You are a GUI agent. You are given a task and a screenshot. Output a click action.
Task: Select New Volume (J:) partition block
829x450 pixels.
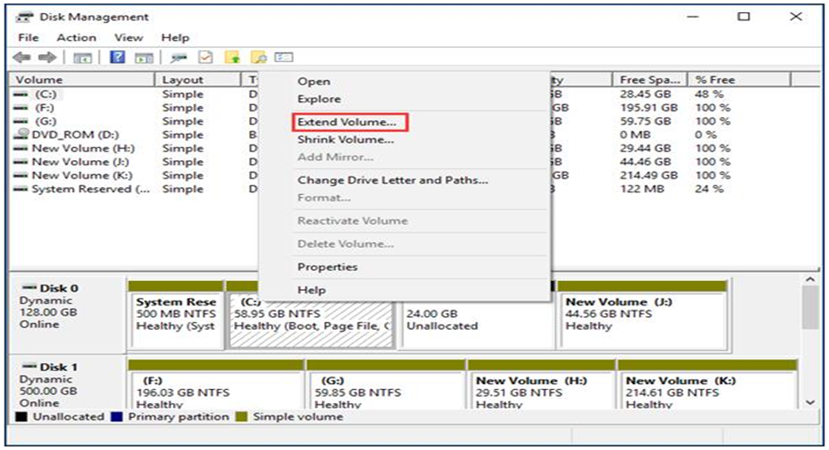pos(642,315)
